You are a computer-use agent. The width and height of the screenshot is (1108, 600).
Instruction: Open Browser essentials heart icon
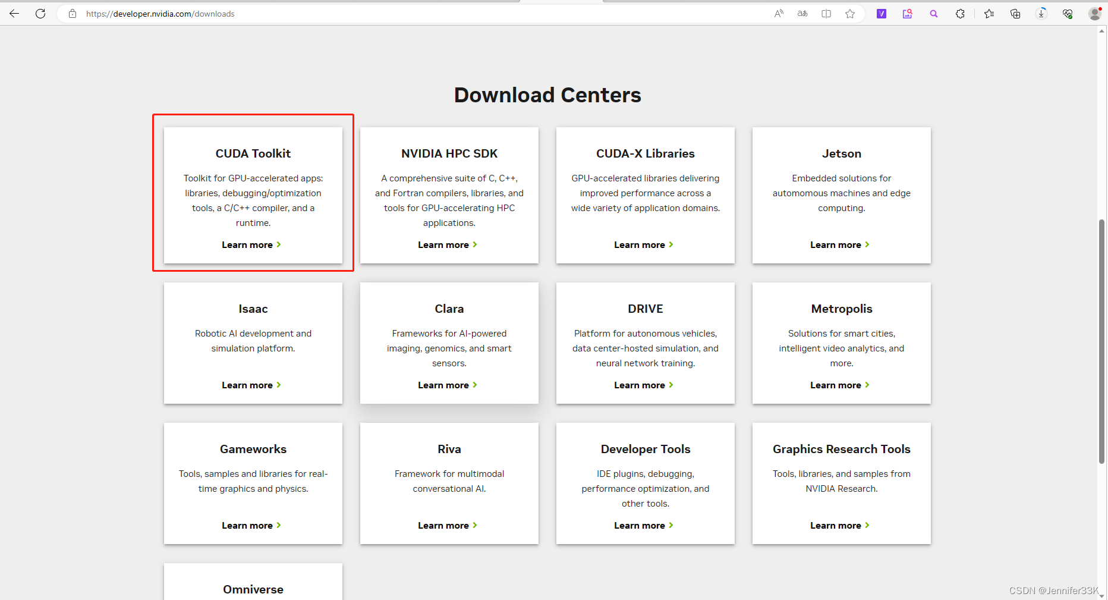coord(1068,14)
